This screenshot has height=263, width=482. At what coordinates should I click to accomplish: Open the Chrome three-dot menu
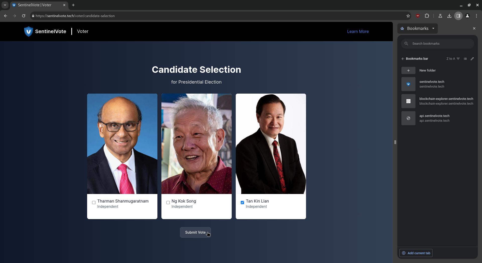476,16
